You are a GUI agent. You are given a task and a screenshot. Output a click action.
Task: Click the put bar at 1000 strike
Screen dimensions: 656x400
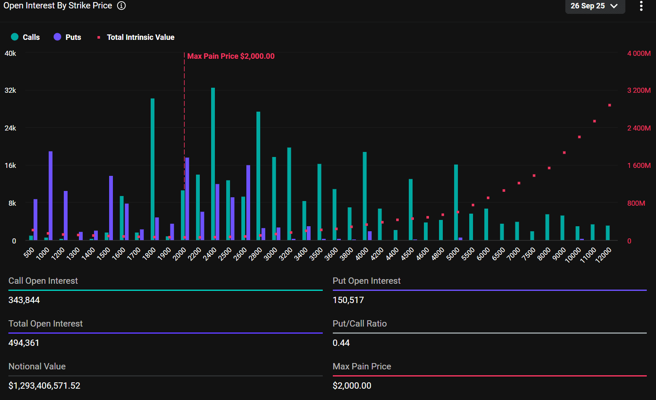(x=51, y=196)
